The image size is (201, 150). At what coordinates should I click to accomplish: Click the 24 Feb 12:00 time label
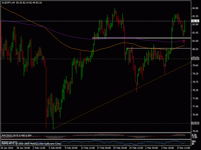point(136,148)
